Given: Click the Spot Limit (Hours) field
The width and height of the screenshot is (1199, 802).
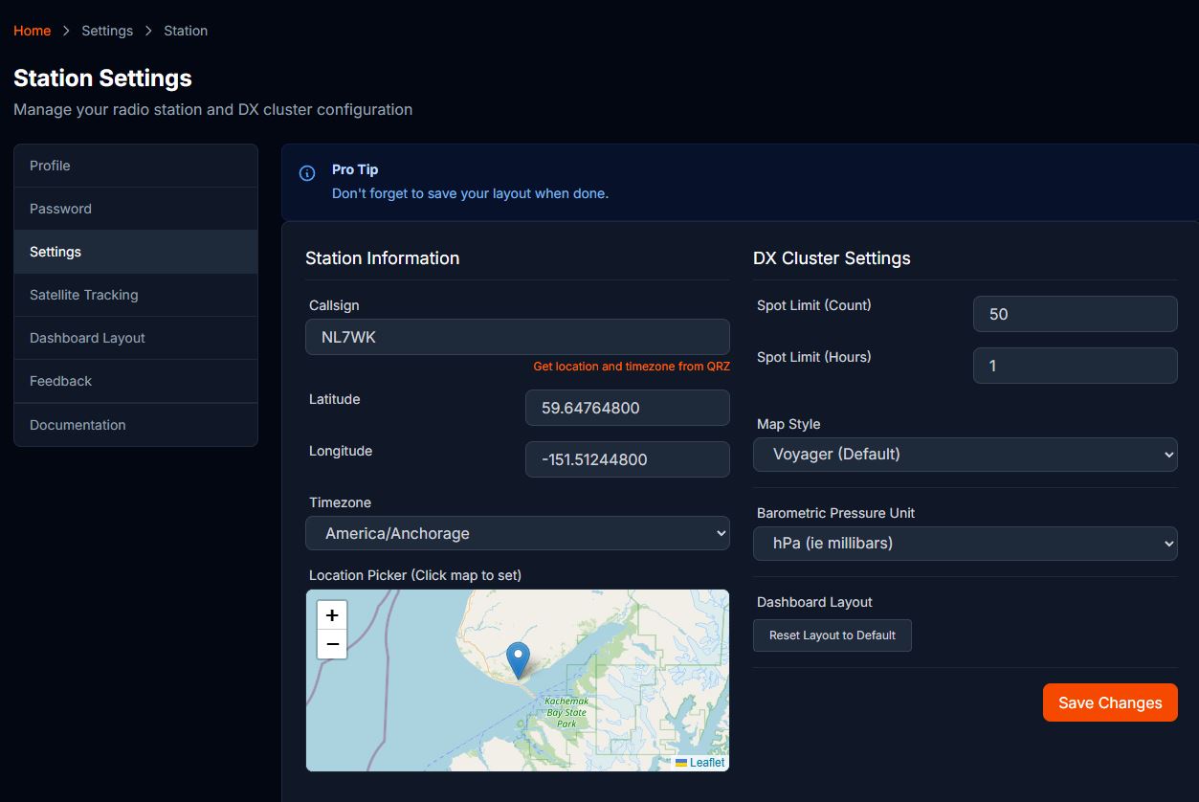Looking at the screenshot, I should click(x=1076, y=366).
